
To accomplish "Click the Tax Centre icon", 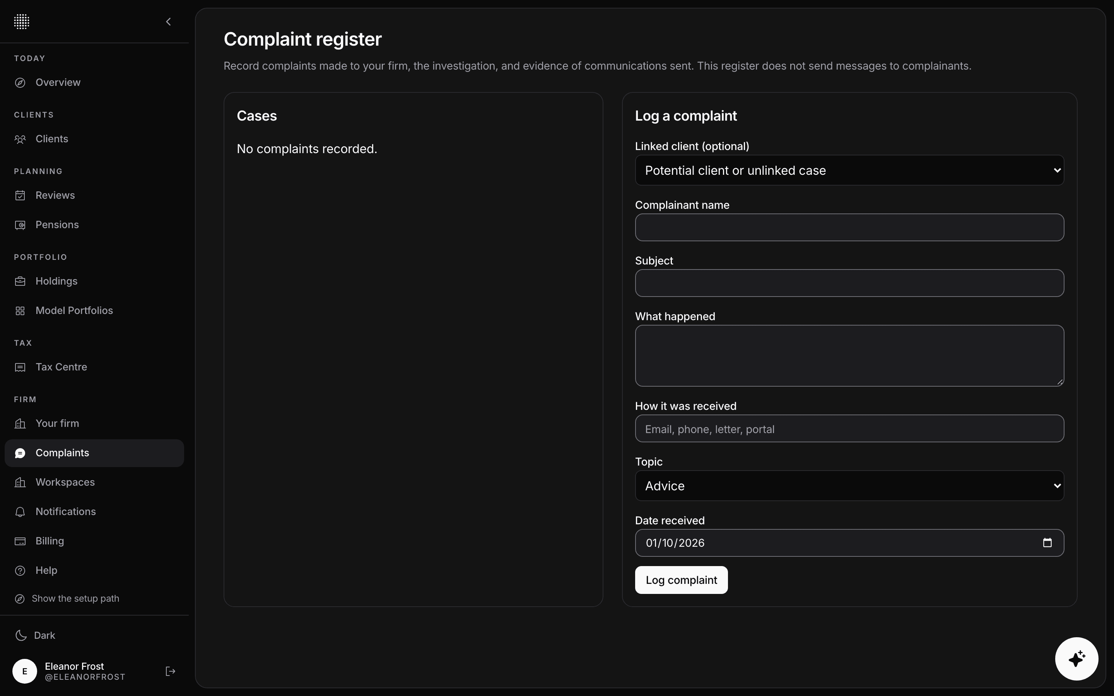I will coord(20,367).
